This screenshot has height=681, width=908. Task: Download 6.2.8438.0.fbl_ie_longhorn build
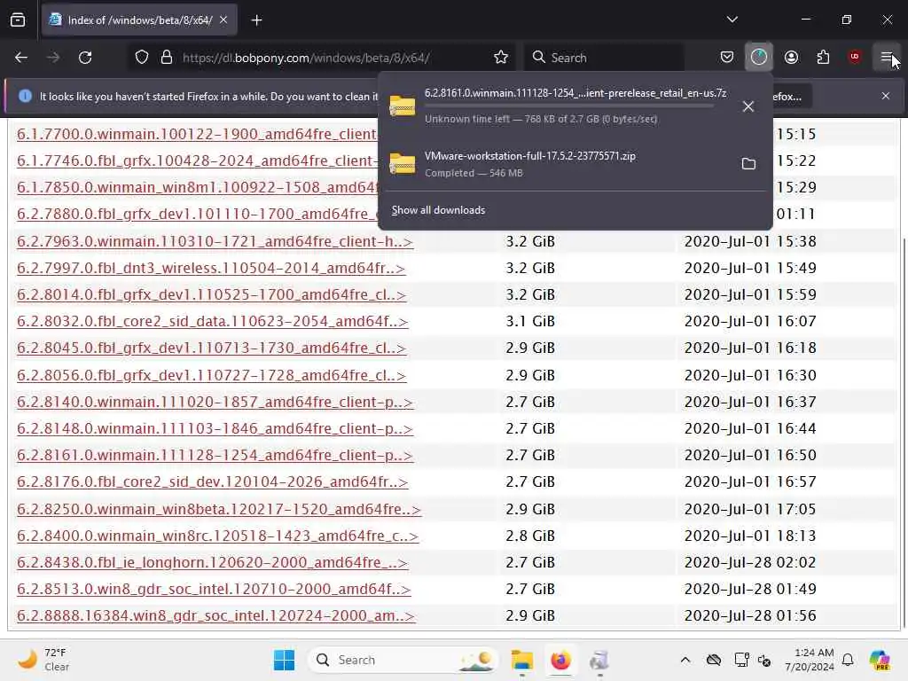(213, 562)
